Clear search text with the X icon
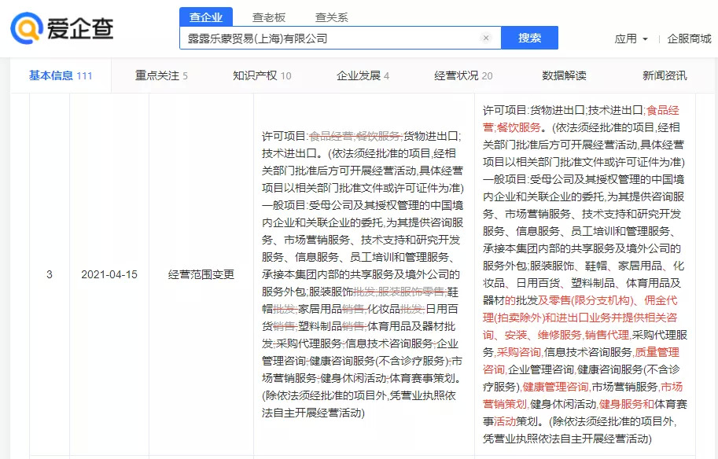718x459 pixels. click(486, 38)
